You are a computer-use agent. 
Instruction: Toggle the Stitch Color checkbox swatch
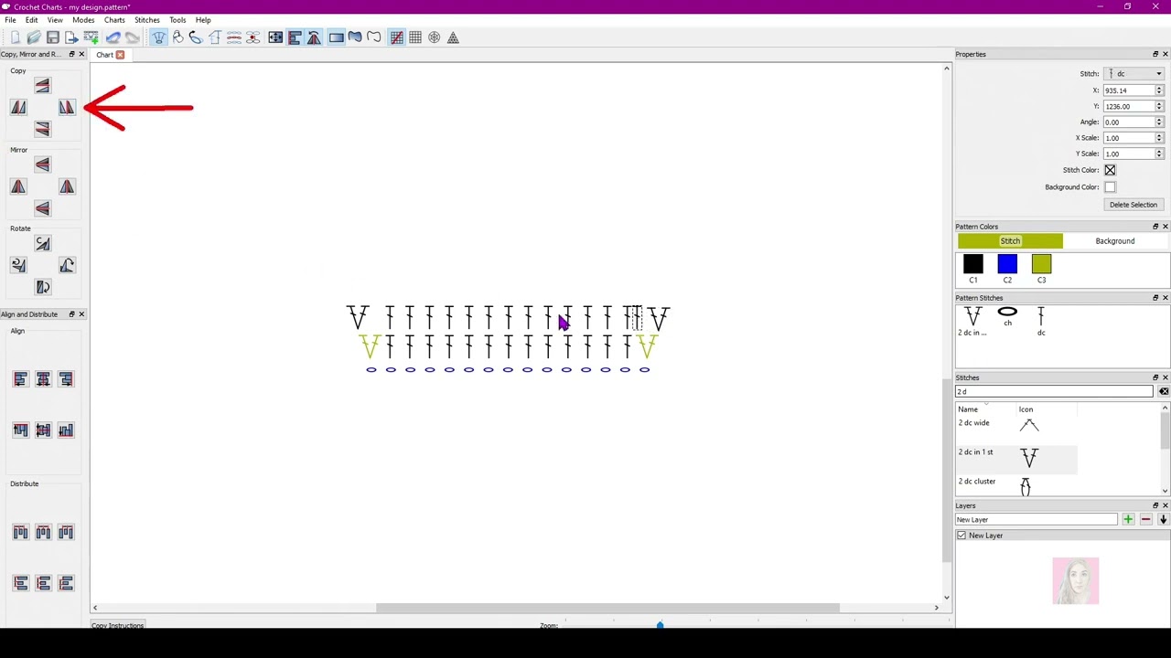pyautogui.click(x=1110, y=170)
